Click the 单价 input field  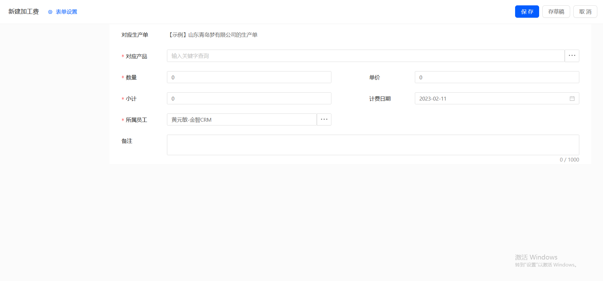[x=497, y=77]
